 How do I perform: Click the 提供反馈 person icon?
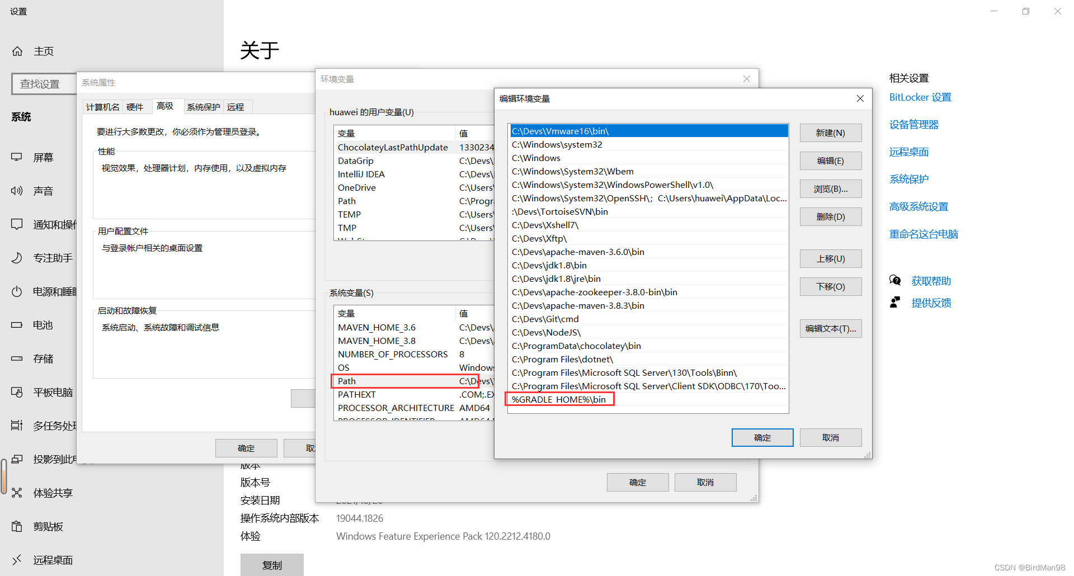coord(895,303)
